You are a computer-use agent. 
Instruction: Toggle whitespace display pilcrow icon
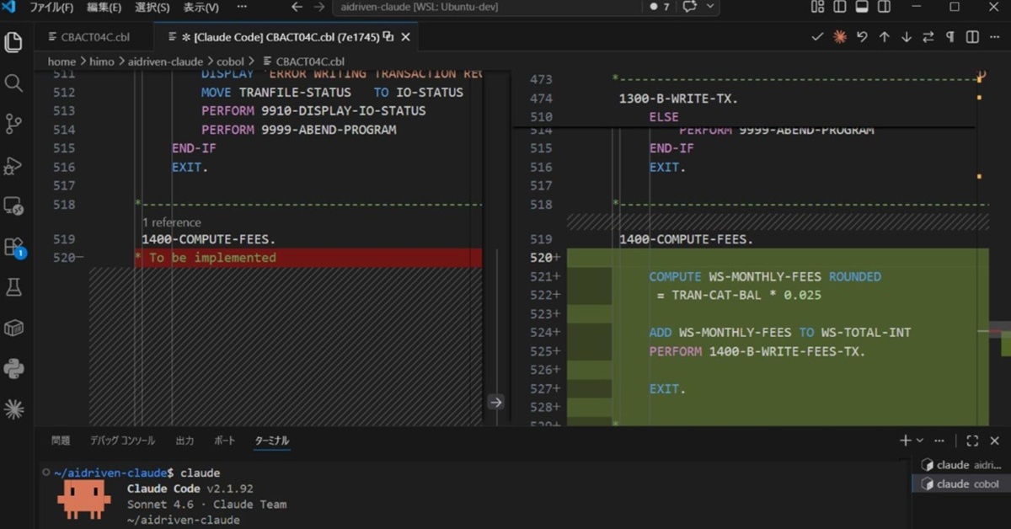[x=950, y=37]
